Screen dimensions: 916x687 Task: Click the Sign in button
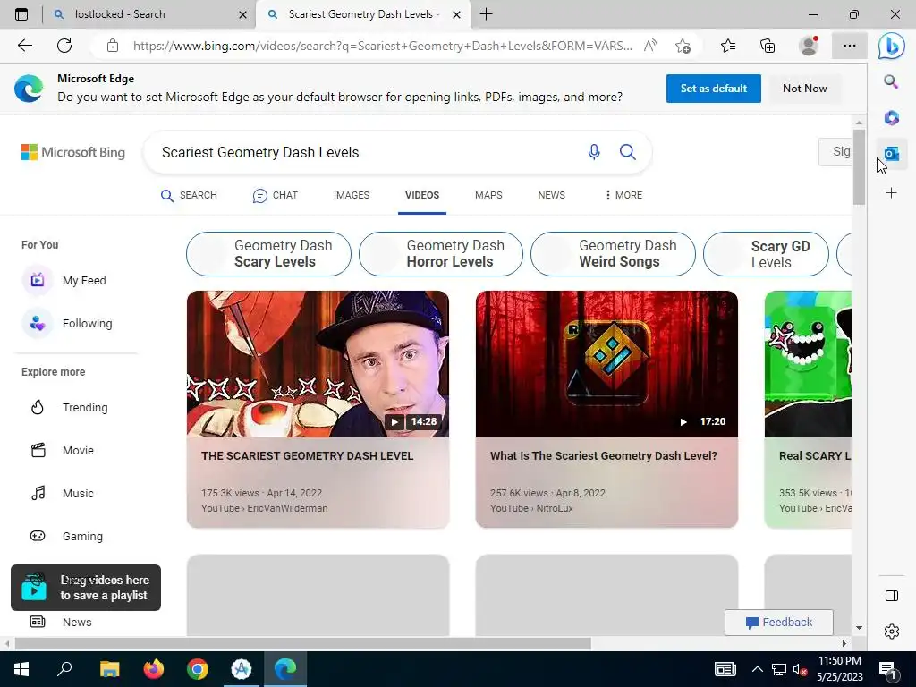click(x=835, y=152)
